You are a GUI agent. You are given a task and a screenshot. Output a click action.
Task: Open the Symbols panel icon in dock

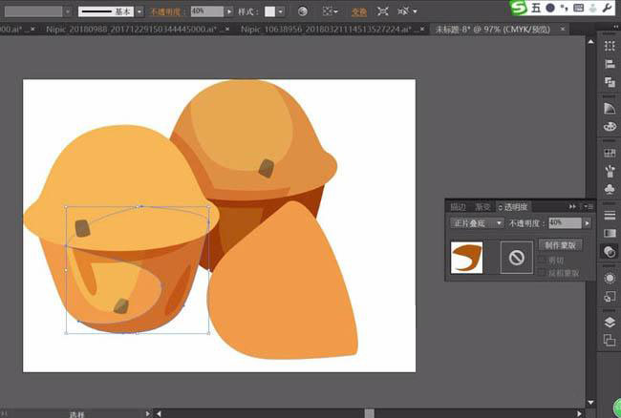tap(610, 189)
